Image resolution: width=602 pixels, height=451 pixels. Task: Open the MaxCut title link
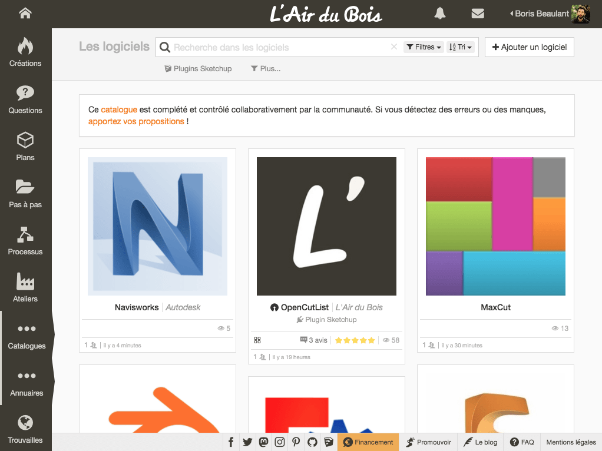coord(495,307)
